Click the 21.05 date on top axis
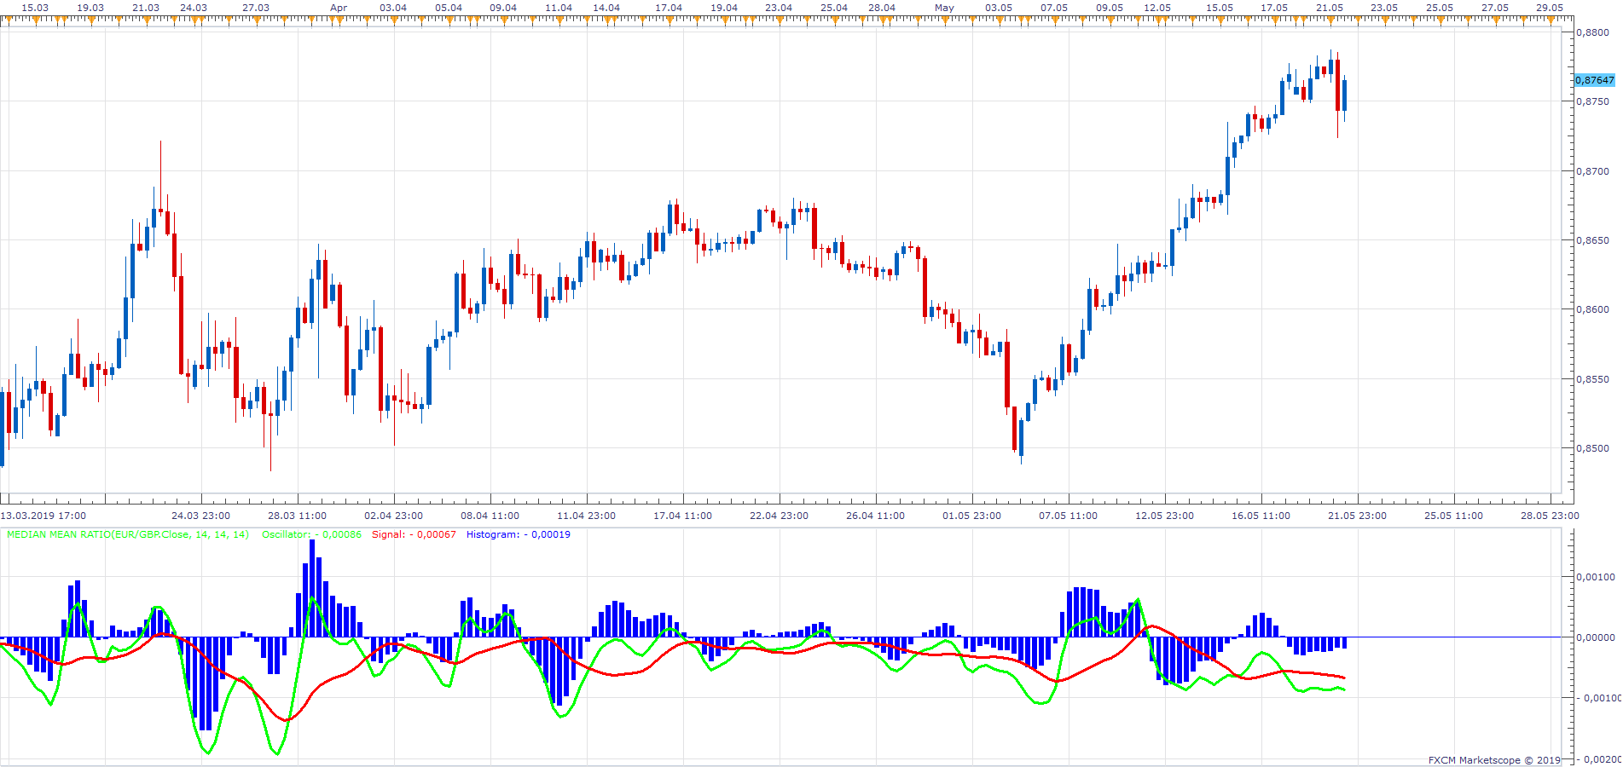The image size is (1623, 767). pyautogui.click(x=1330, y=8)
